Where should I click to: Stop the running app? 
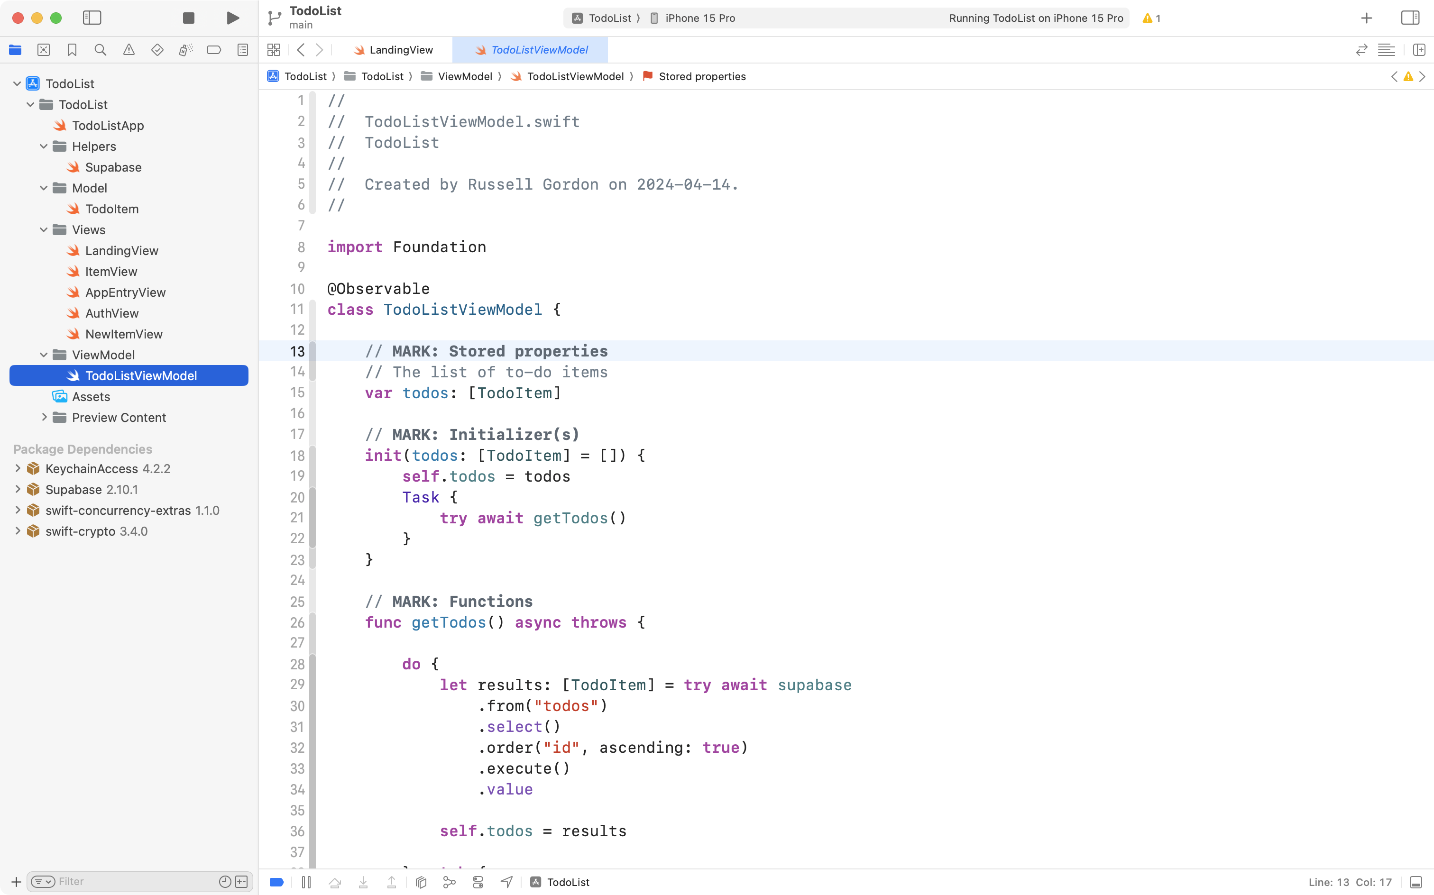[188, 18]
